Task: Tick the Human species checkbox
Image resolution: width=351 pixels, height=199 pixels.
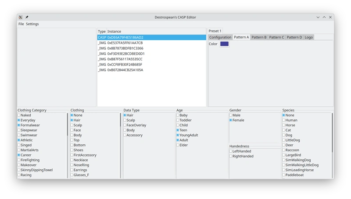Action: tap(284, 120)
